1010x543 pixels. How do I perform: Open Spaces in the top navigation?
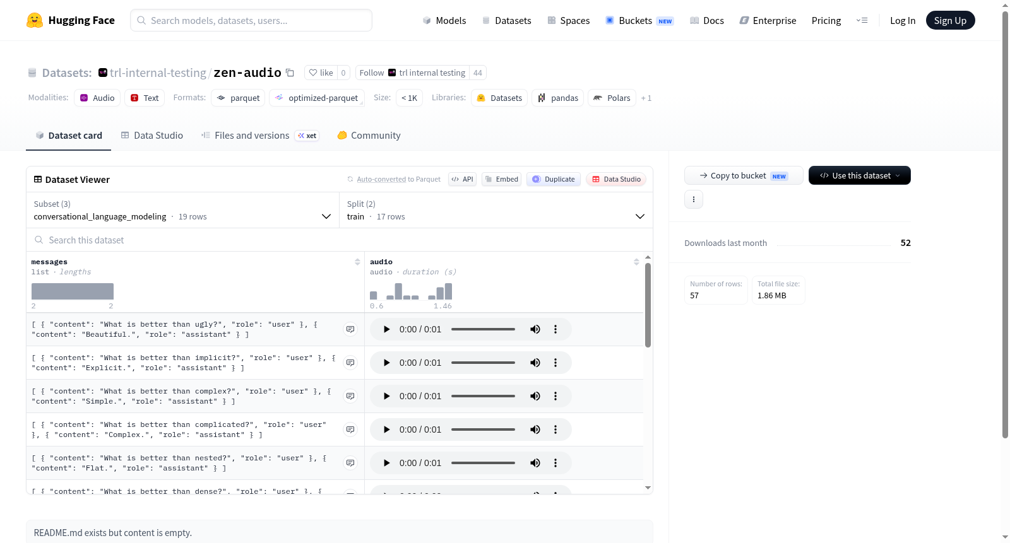pos(568,21)
